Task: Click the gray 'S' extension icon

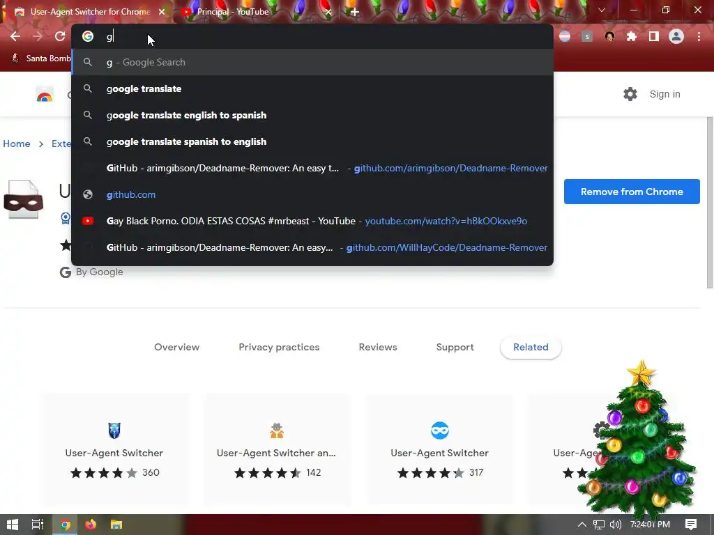Action: [x=587, y=36]
